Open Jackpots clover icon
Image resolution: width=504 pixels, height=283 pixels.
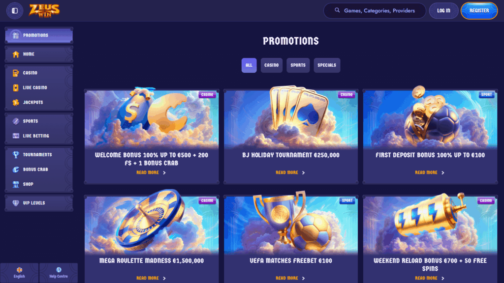click(x=16, y=102)
